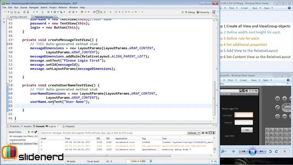Delete the selected LogCat filter with red minus
This screenshot has width=293, height=165.
(32, 132)
